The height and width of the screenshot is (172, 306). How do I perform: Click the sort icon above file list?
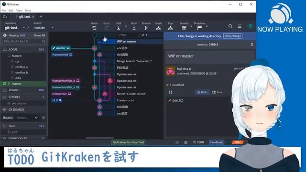coord(171,92)
